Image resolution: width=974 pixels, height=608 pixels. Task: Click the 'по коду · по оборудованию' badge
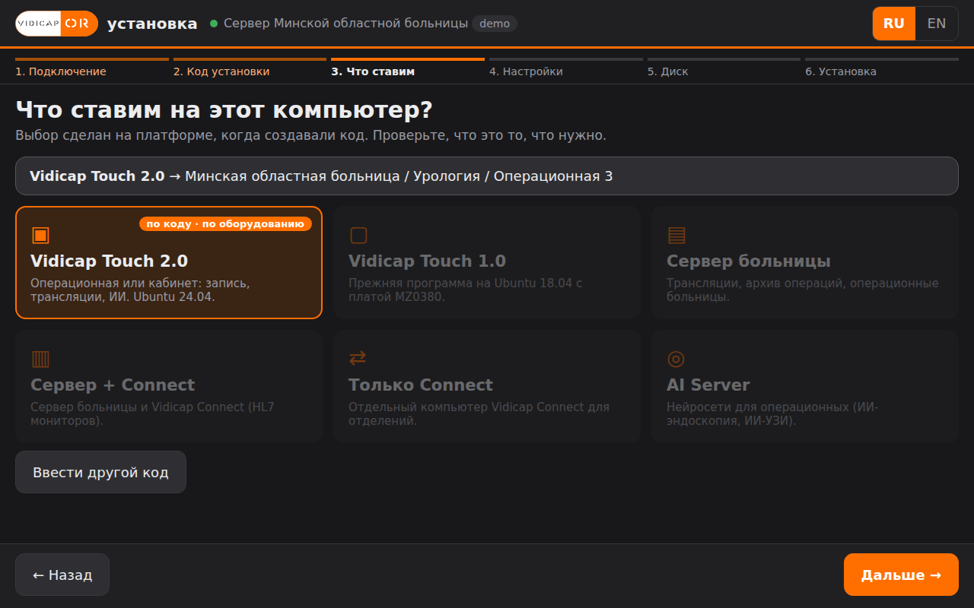click(225, 223)
